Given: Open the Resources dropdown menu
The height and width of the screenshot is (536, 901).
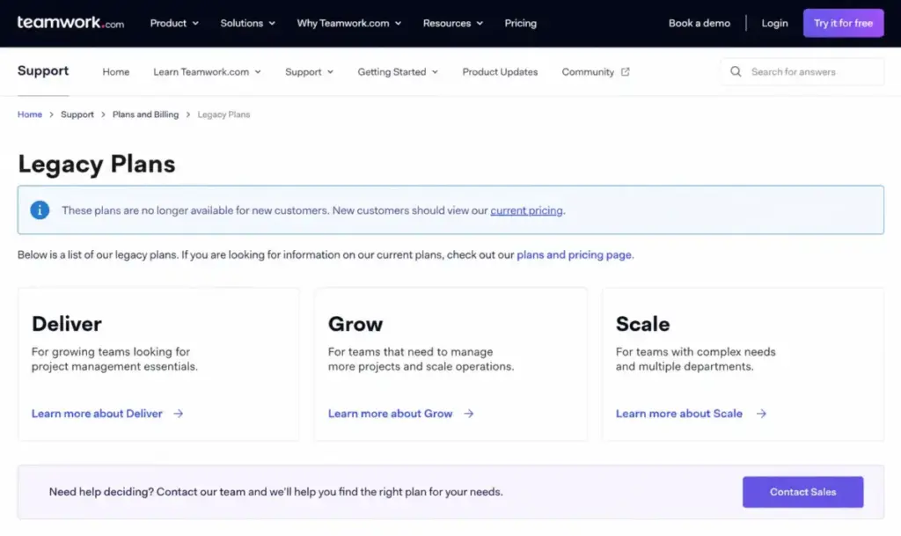Looking at the screenshot, I should [453, 23].
